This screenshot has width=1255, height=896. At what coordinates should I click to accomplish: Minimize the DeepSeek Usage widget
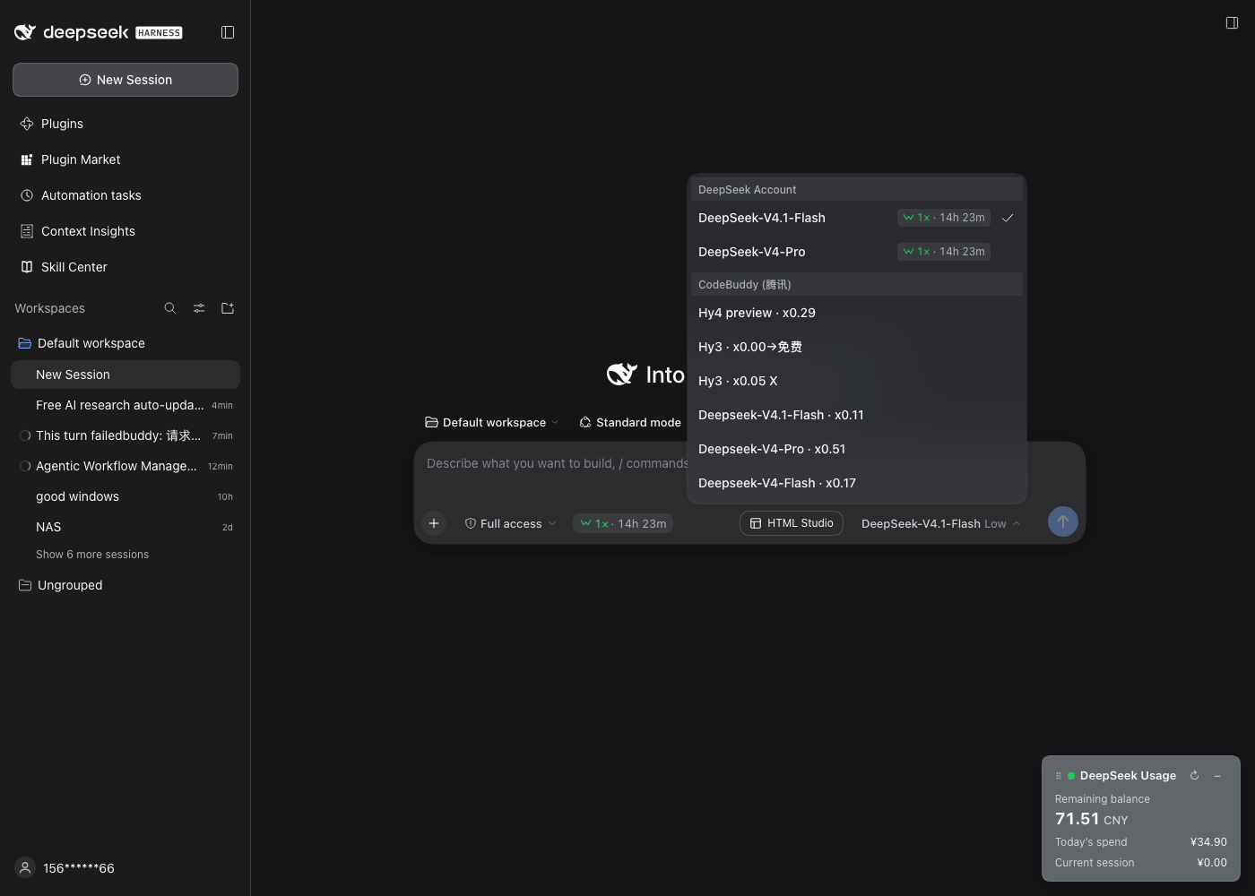pos(1217,776)
